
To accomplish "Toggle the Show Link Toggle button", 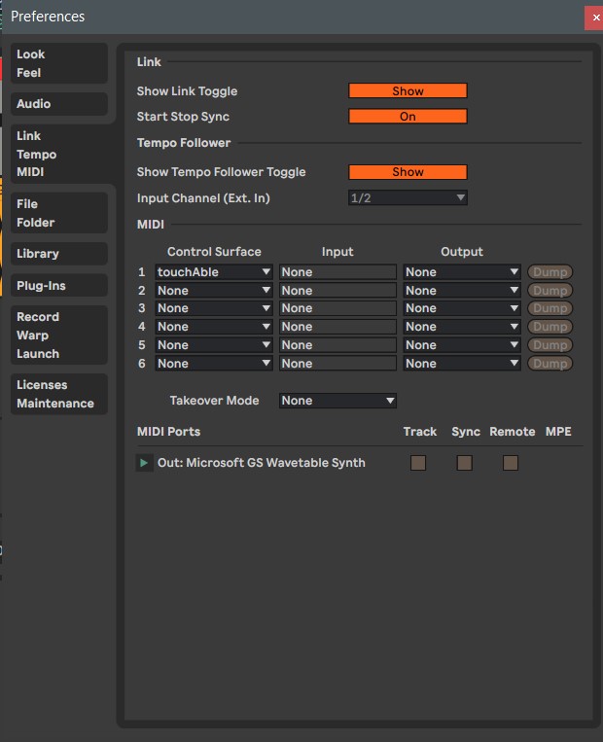I will (408, 91).
